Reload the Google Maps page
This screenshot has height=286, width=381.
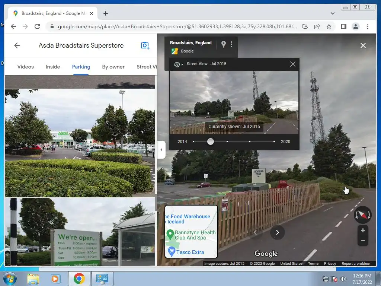click(37, 26)
